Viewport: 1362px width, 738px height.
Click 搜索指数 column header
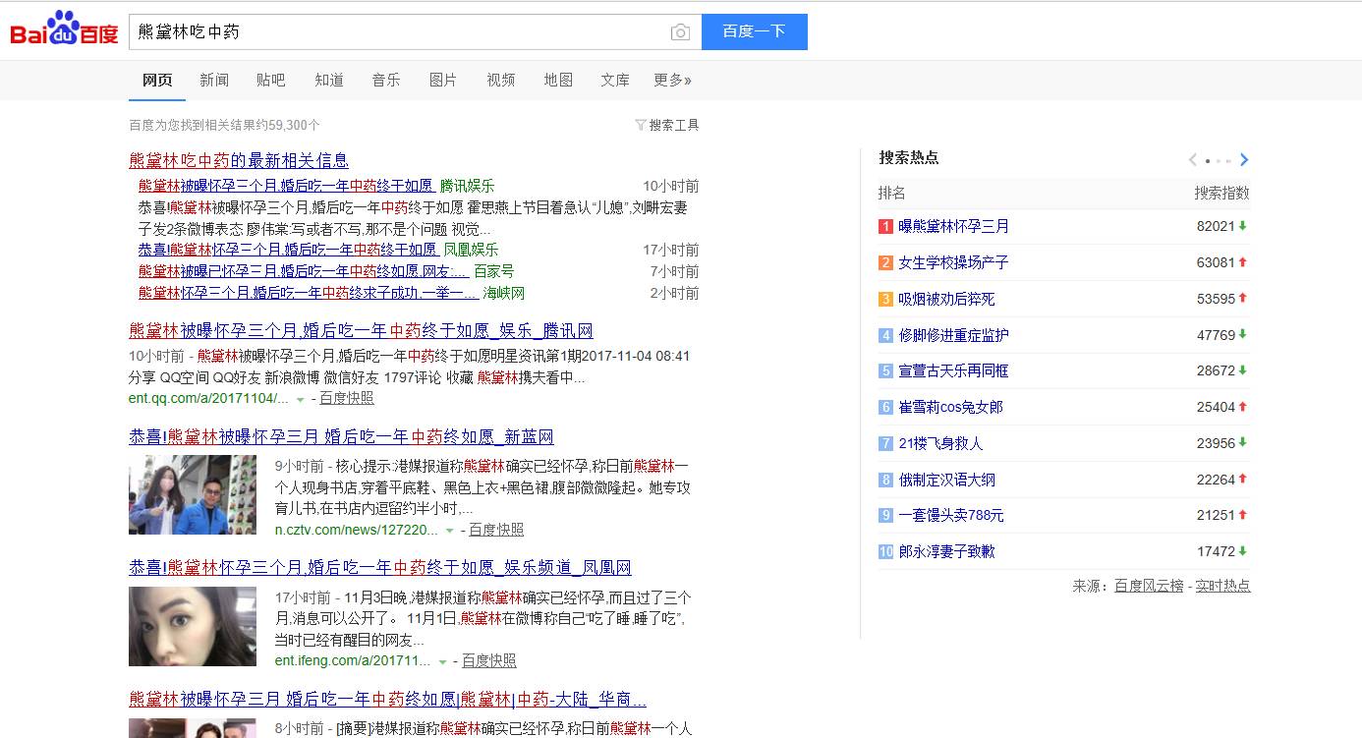(1222, 193)
